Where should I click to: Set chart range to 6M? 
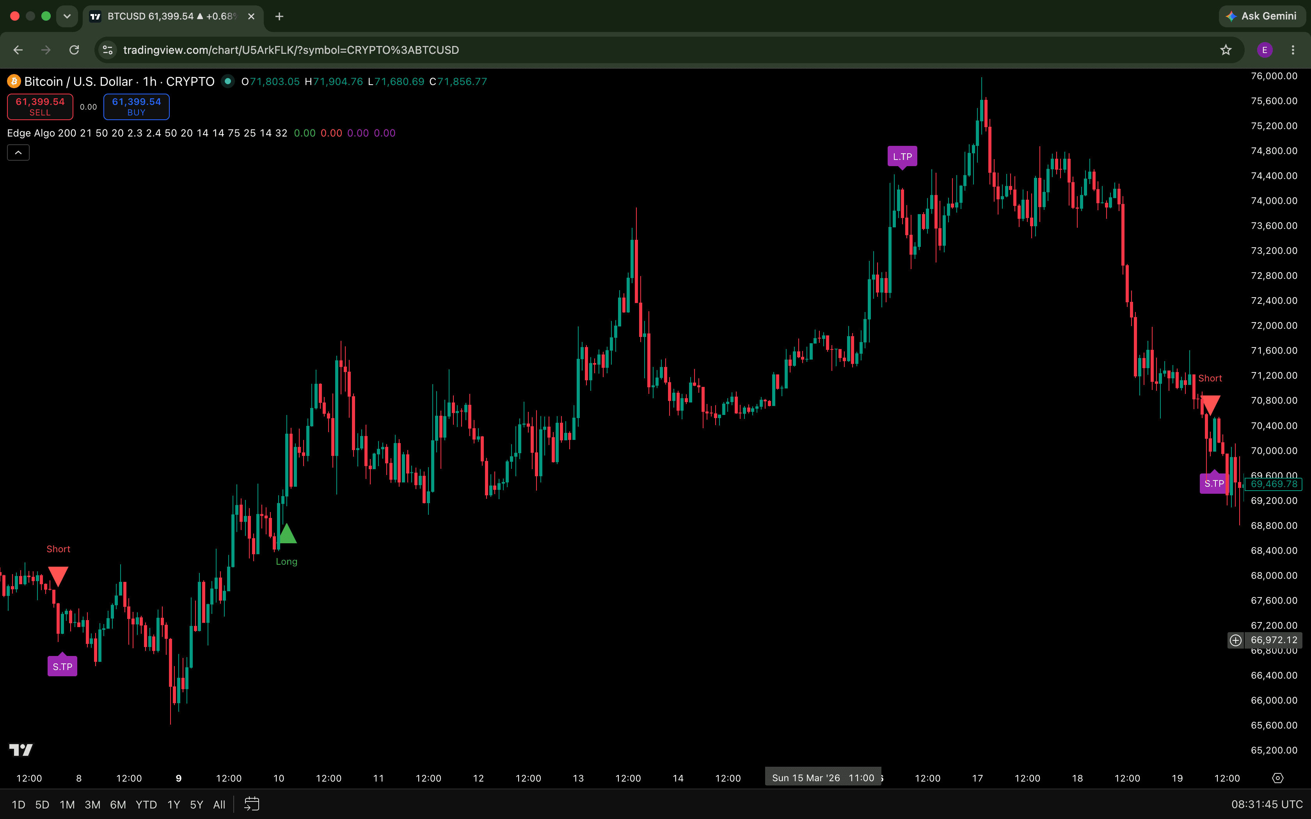118,804
